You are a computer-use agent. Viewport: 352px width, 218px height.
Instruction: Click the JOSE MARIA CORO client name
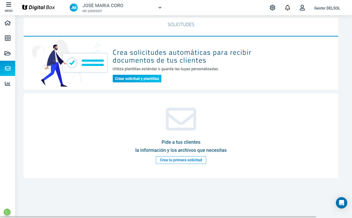tap(103, 6)
